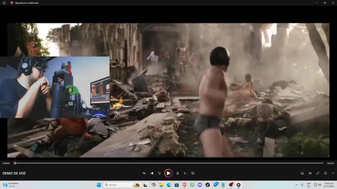
Task: Open system volume tray icon
Action: tap(320, 185)
